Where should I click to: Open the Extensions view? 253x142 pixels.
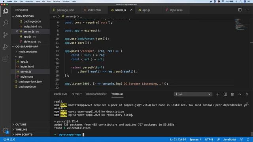pyautogui.click(x=5, y=58)
